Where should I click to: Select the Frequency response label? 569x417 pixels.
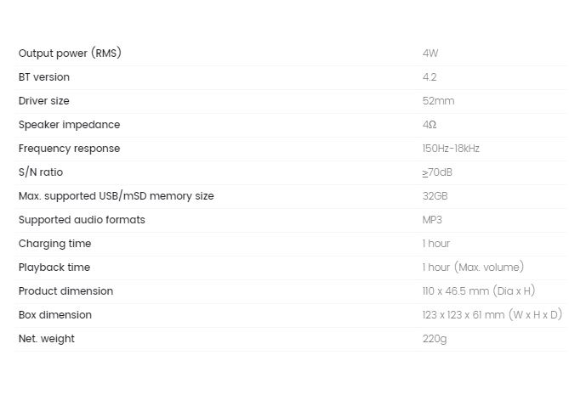[x=69, y=149]
